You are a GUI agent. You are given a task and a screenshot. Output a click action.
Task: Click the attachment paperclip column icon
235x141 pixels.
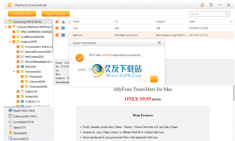click(x=69, y=22)
